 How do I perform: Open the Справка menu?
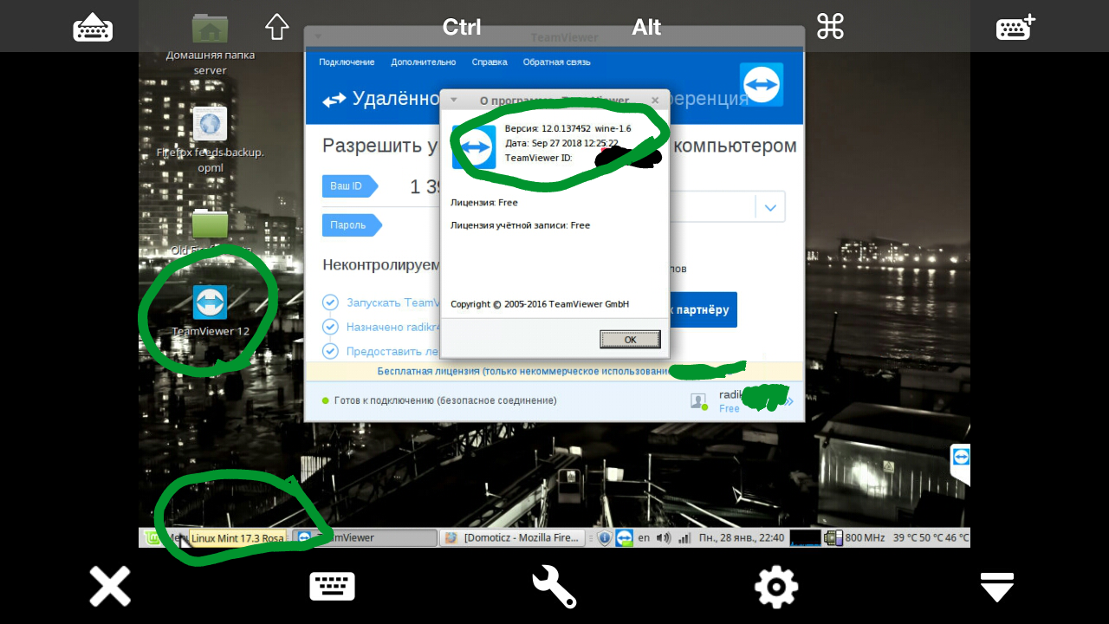click(490, 62)
